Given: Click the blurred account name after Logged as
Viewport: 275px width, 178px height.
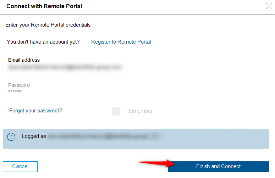Looking at the screenshot, I should tap(103, 136).
